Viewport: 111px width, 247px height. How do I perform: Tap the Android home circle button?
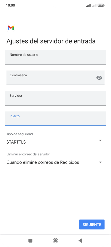(x=55, y=241)
